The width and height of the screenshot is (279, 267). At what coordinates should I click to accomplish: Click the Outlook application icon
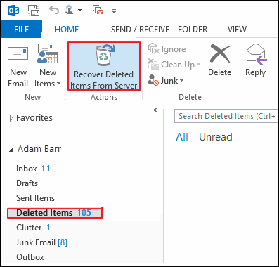pos(13,11)
